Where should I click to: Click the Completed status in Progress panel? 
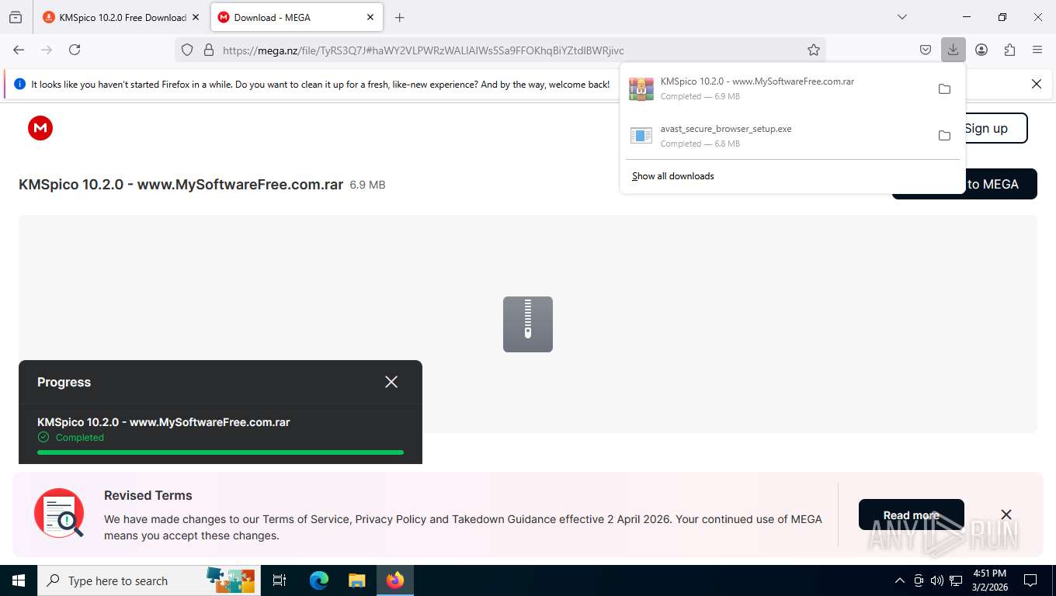tap(71, 438)
